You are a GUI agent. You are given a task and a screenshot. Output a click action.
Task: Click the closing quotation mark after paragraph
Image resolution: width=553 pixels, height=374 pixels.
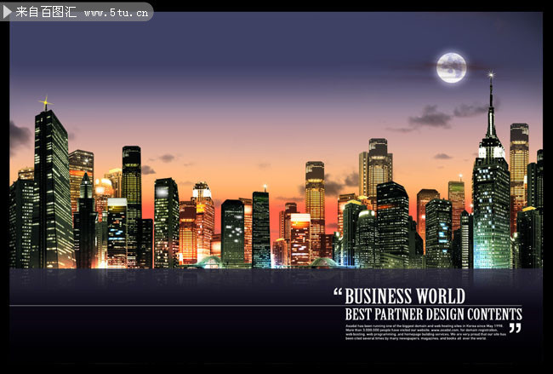tap(516, 328)
